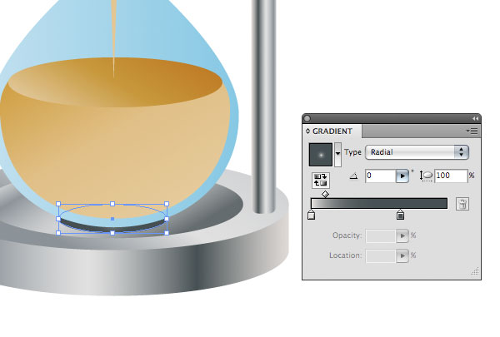The image size is (500, 337).
Task: Click the gradient angle icon
Action: click(353, 176)
